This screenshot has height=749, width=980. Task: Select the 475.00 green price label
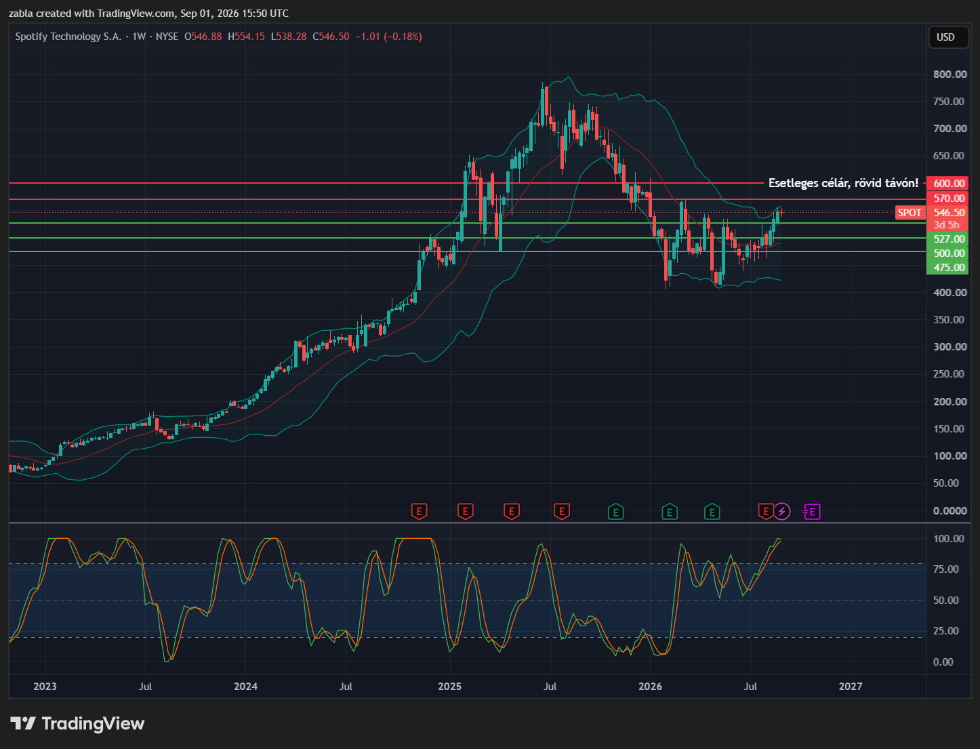[948, 268]
